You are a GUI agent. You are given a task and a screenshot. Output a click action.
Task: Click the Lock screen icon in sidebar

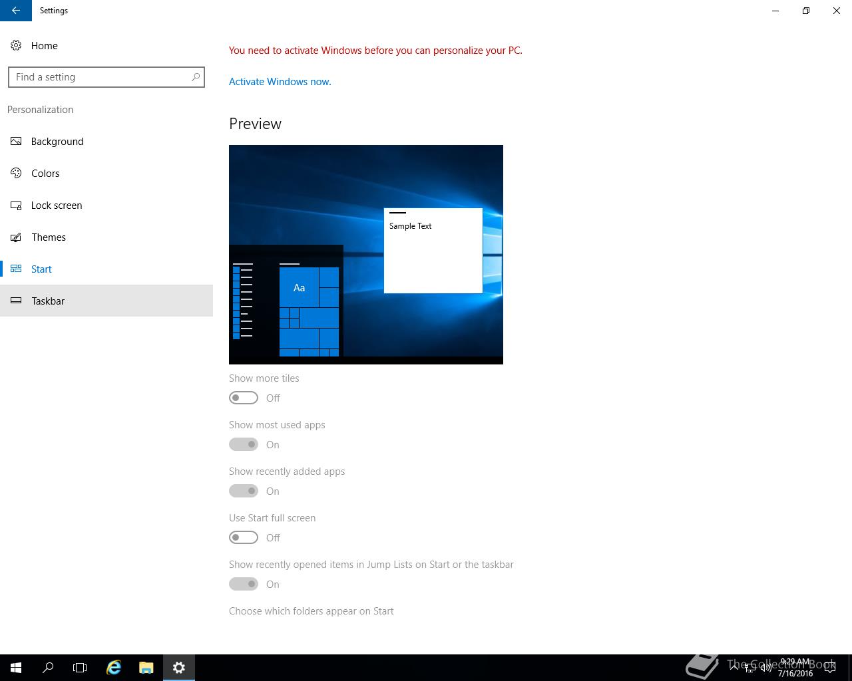click(16, 205)
